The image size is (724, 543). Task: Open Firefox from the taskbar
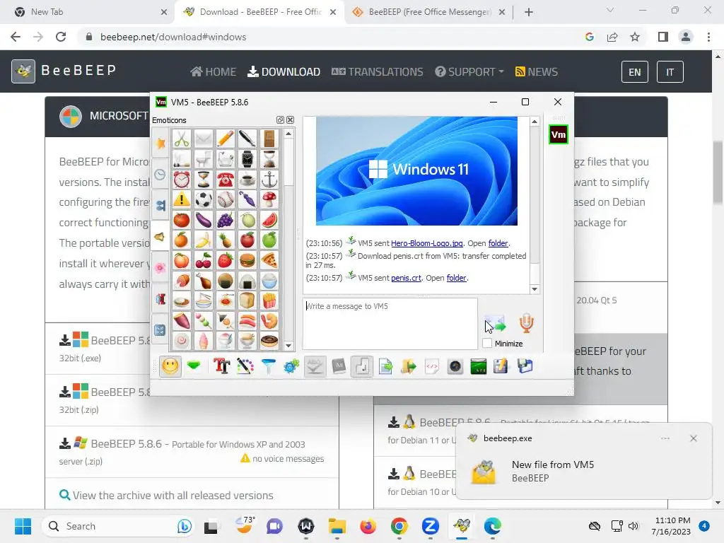click(368, 526)
